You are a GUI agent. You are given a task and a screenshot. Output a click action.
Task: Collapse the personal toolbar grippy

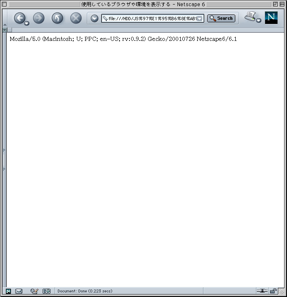point(5,30)
